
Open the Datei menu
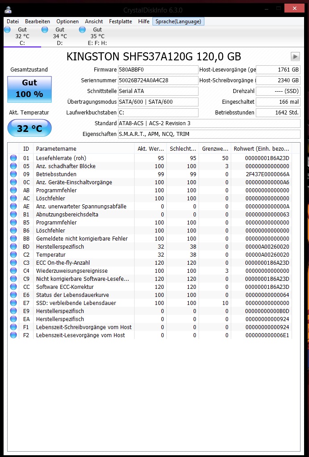coord(13,21)
